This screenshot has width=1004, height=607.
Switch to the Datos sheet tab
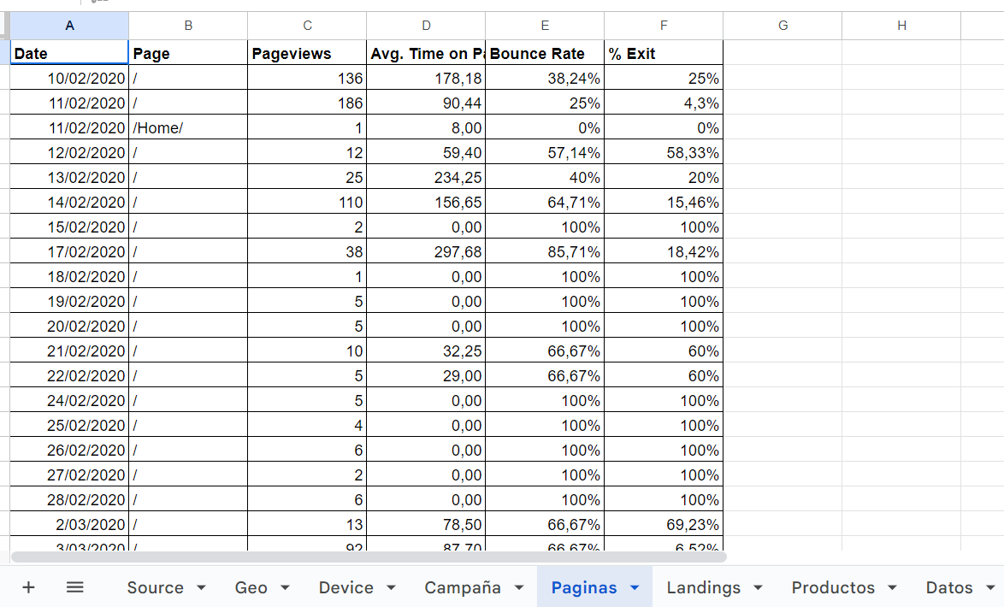(949, 588)
